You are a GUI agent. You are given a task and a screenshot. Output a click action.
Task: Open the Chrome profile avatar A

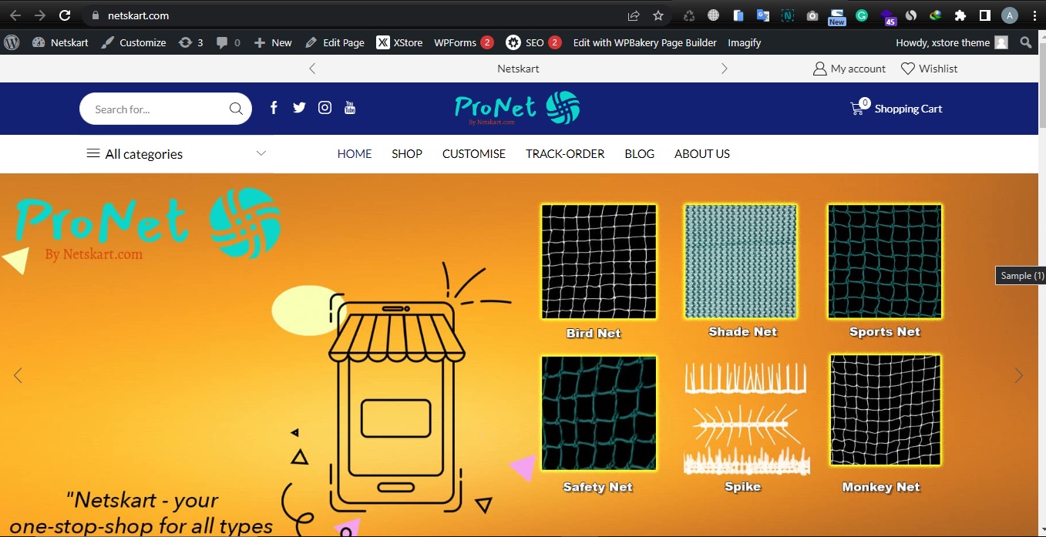coord(1010,15)
